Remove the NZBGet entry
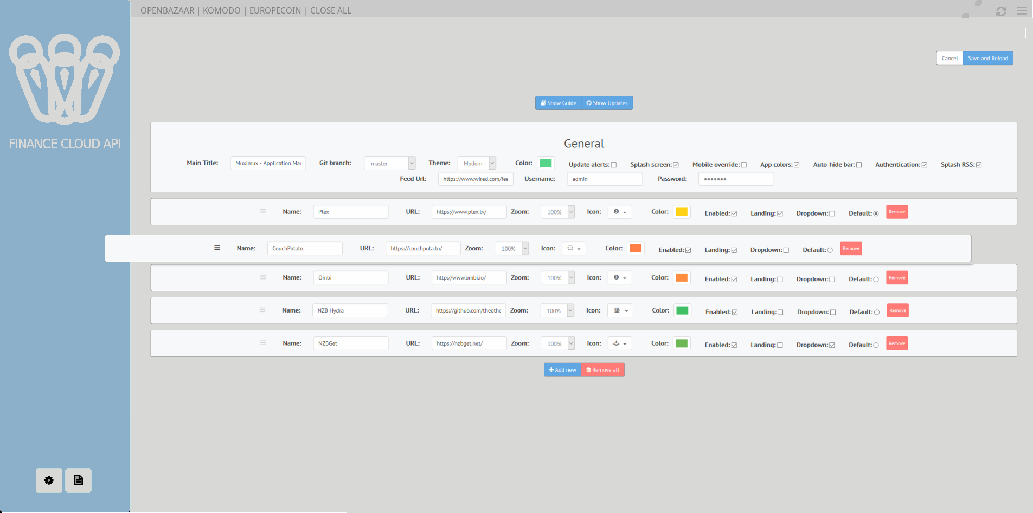Screen dimensions: 1033x513 coord(897,343)
